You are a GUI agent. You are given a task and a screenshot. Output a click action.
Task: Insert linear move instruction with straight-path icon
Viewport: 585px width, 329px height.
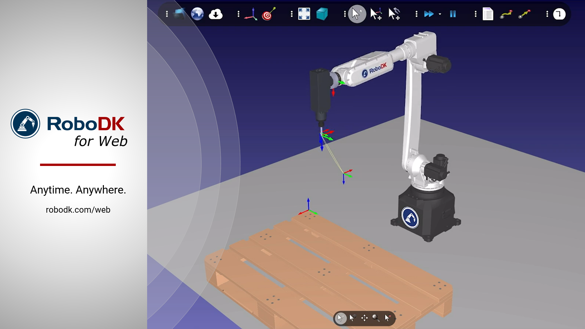click(524, 14)
